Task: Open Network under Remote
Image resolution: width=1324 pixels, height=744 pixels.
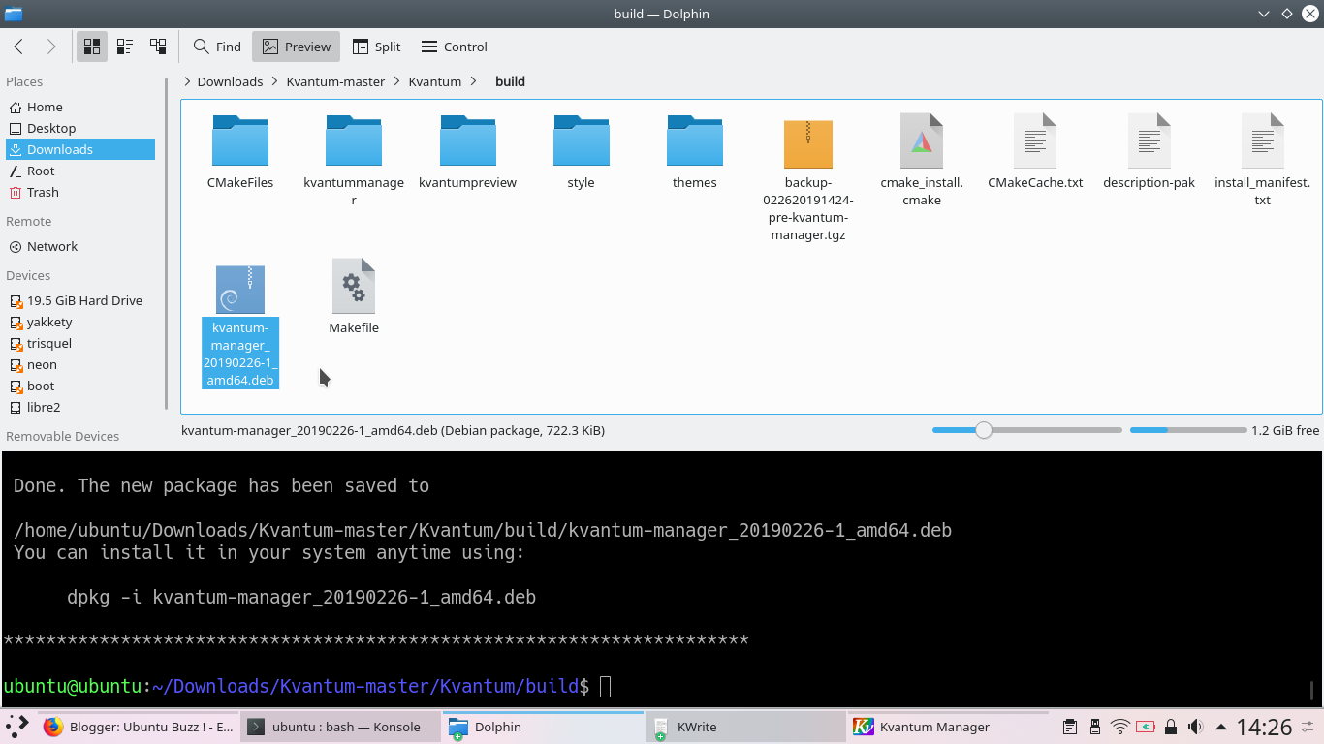Action: click(80, 246)
